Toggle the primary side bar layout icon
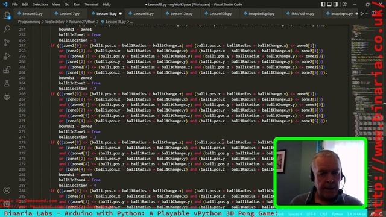Screen dimensions: 386x217 tap(323, 4)
